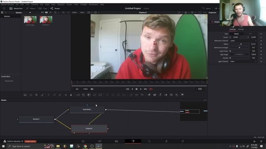Play forward in viewer transport
266x149 pixels.
(140, 89)
